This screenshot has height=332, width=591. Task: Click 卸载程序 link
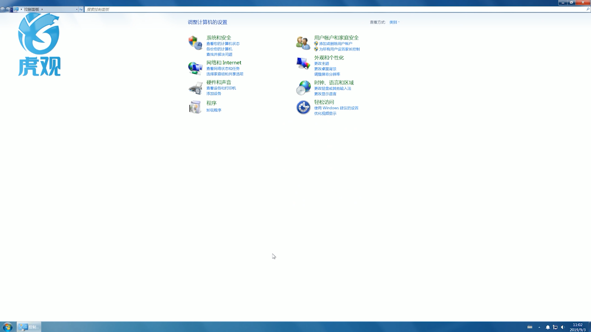214,110
